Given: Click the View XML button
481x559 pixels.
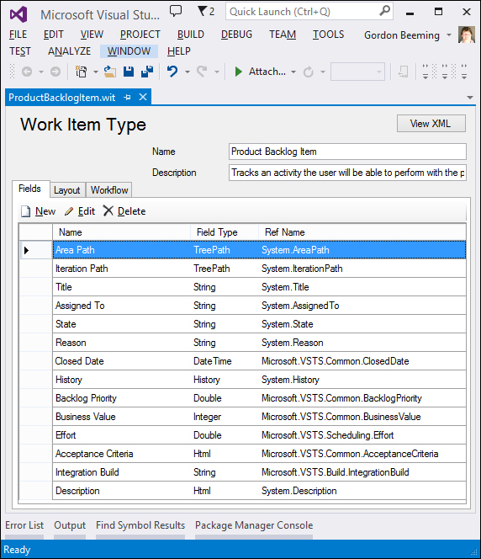Looking at the screenshot, I should click(431, 124).
